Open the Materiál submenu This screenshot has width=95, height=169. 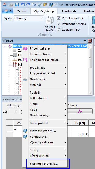click(45, 85)
